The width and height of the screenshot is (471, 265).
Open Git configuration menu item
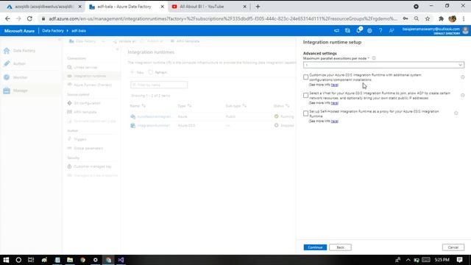click(x=87, y=103)
